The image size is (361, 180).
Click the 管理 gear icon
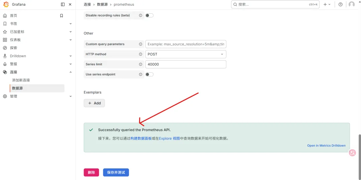pyautogui.click(x=5, y=96)
